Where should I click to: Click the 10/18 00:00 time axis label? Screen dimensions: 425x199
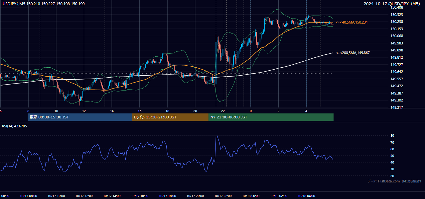[x=251, y=196]
